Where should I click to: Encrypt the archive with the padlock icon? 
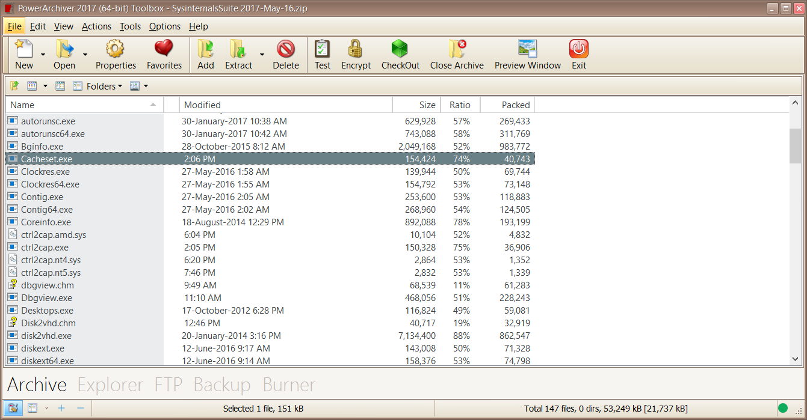(x=356, y=49)
